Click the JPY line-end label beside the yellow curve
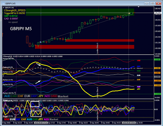This screenshot has width=163, height=126. coord(138,89)
